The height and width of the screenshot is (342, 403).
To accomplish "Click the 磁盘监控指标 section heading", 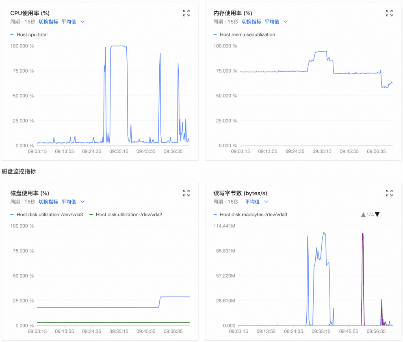I will (19, 171).
